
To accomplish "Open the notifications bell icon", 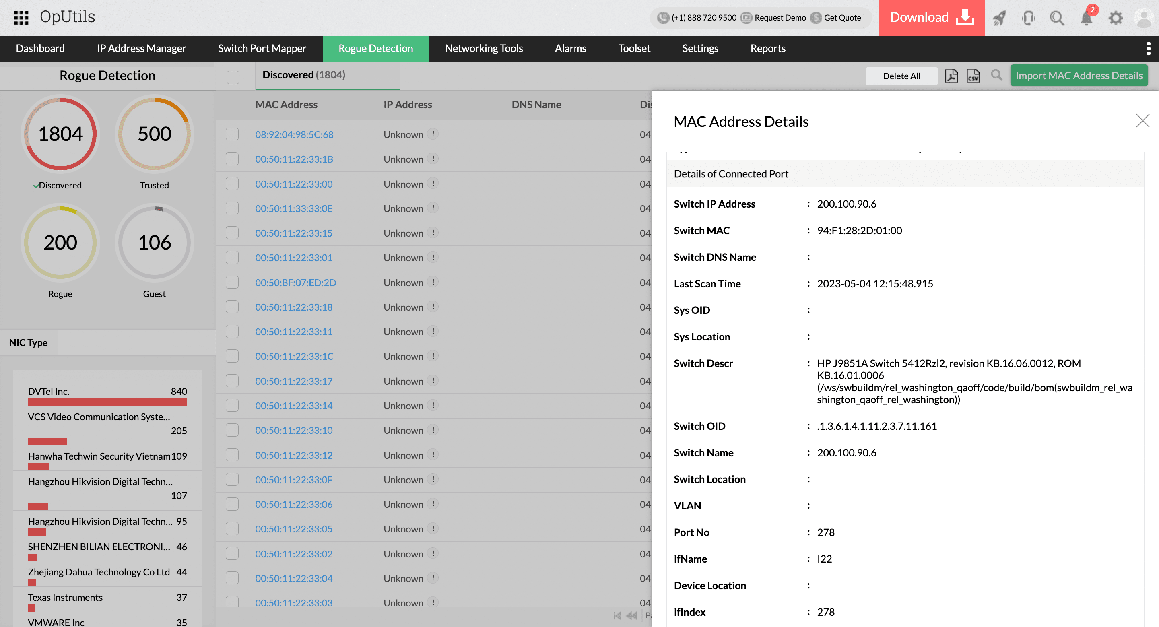I will [1086, 18].
